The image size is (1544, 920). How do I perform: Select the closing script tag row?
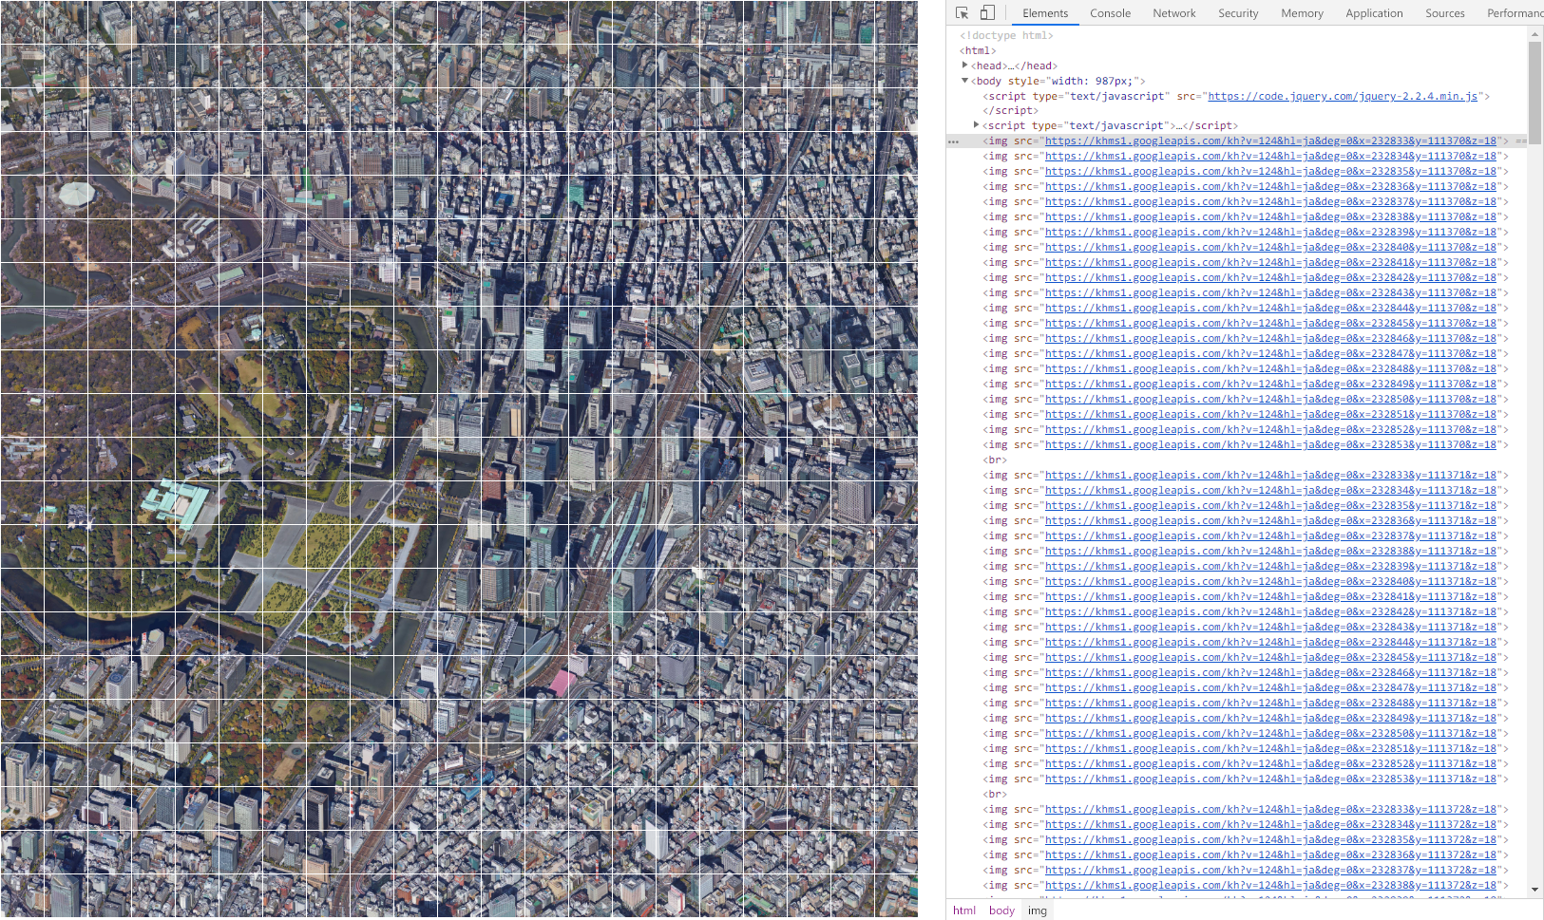1010,110
